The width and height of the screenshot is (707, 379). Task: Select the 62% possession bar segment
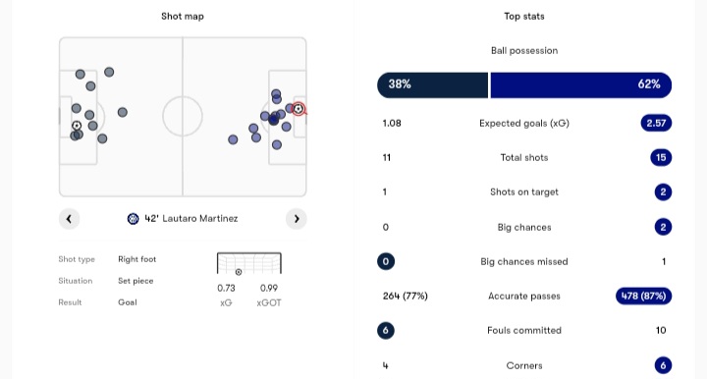[x=581, y=84]
